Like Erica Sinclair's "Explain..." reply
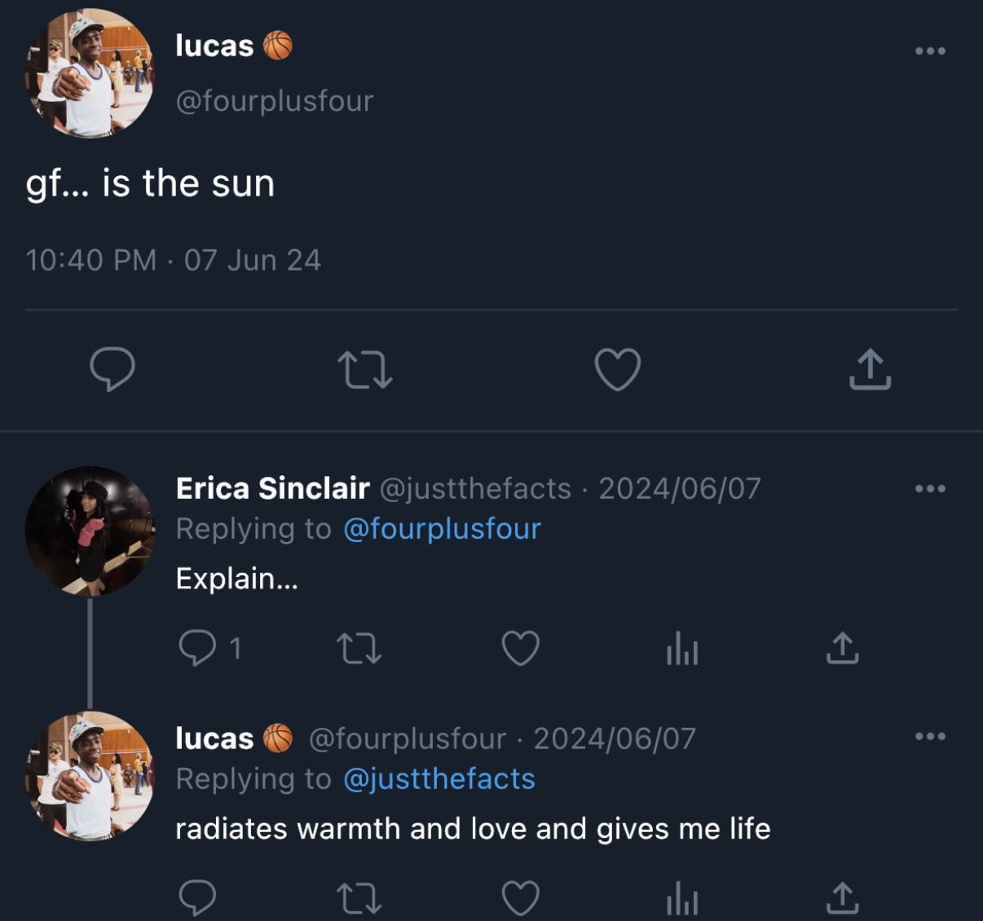 click(520, 649)
